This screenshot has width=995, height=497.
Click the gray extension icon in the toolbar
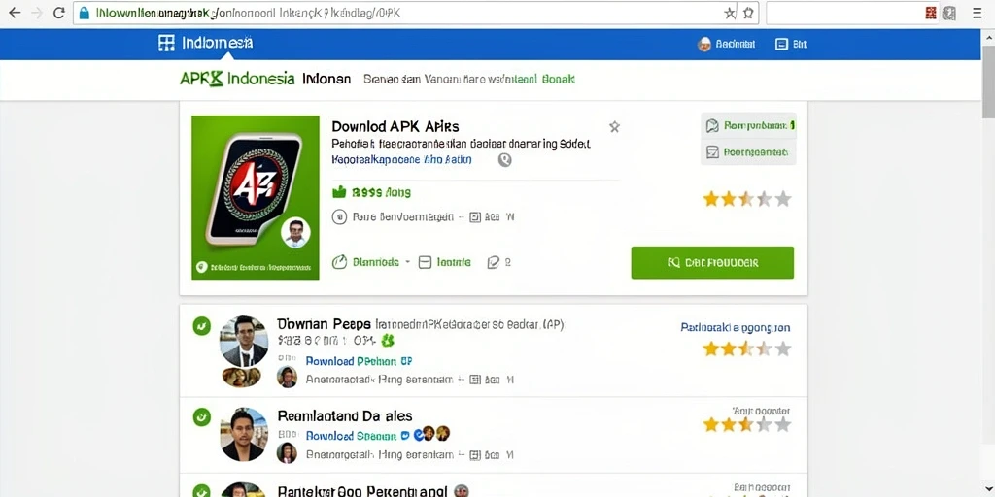948,13
